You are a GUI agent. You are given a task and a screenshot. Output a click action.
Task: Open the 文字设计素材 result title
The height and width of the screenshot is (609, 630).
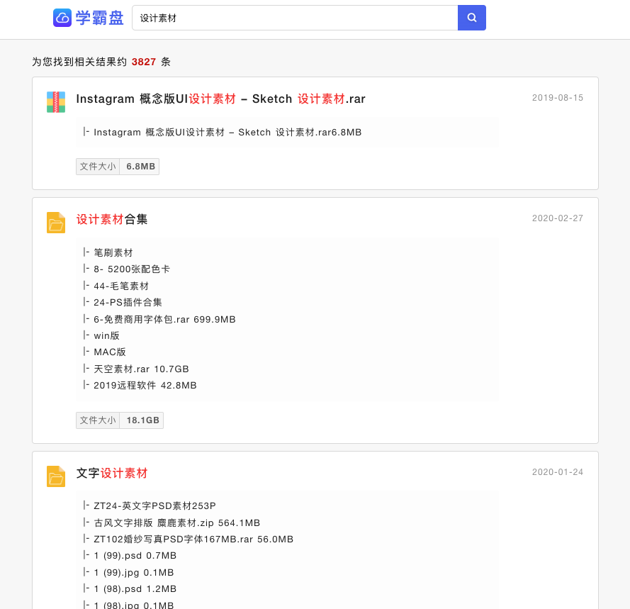(x=112, y=473)
